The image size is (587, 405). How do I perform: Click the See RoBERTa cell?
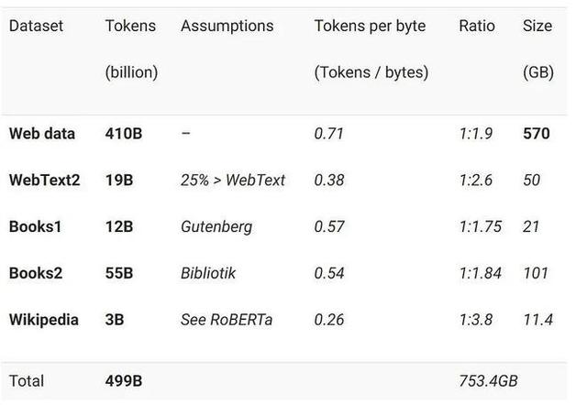tap(227, 320)
